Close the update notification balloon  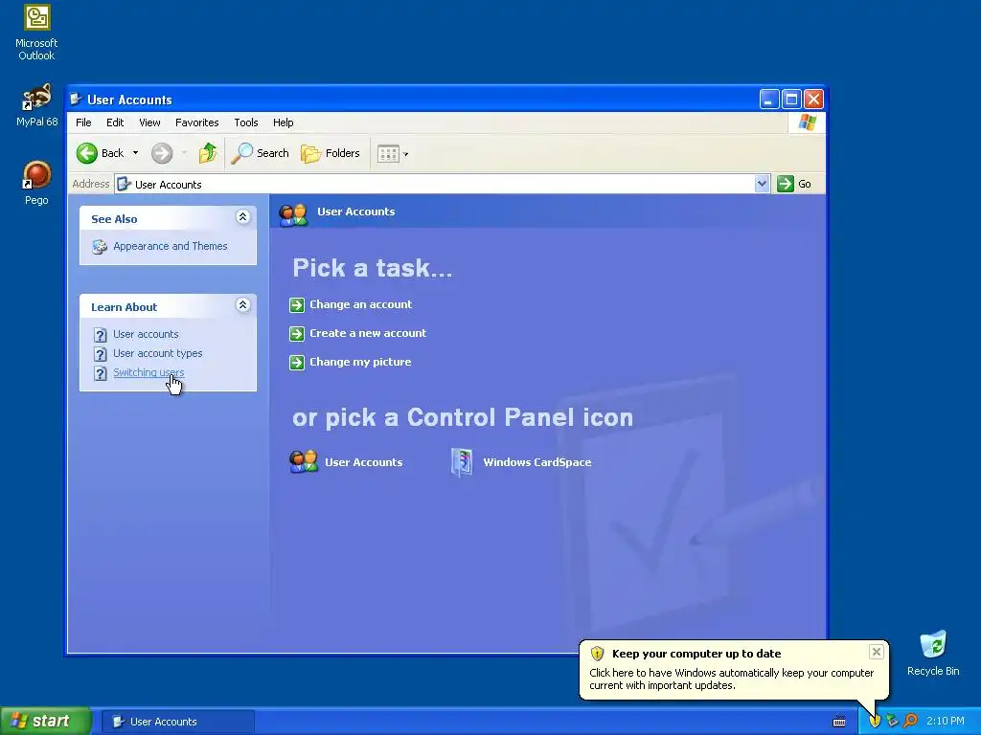click(x=876, y=652)
